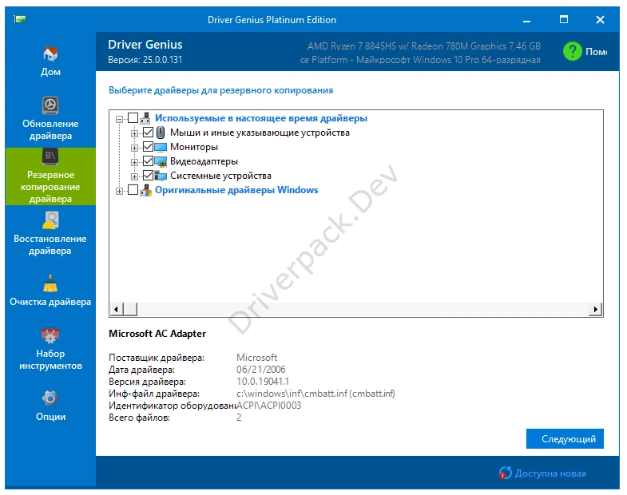Image resolution: width=627 pixels, height=495 pixels.
Task: Check Оригинальные драйверы Windows checkbox
Action: (133, 189)
